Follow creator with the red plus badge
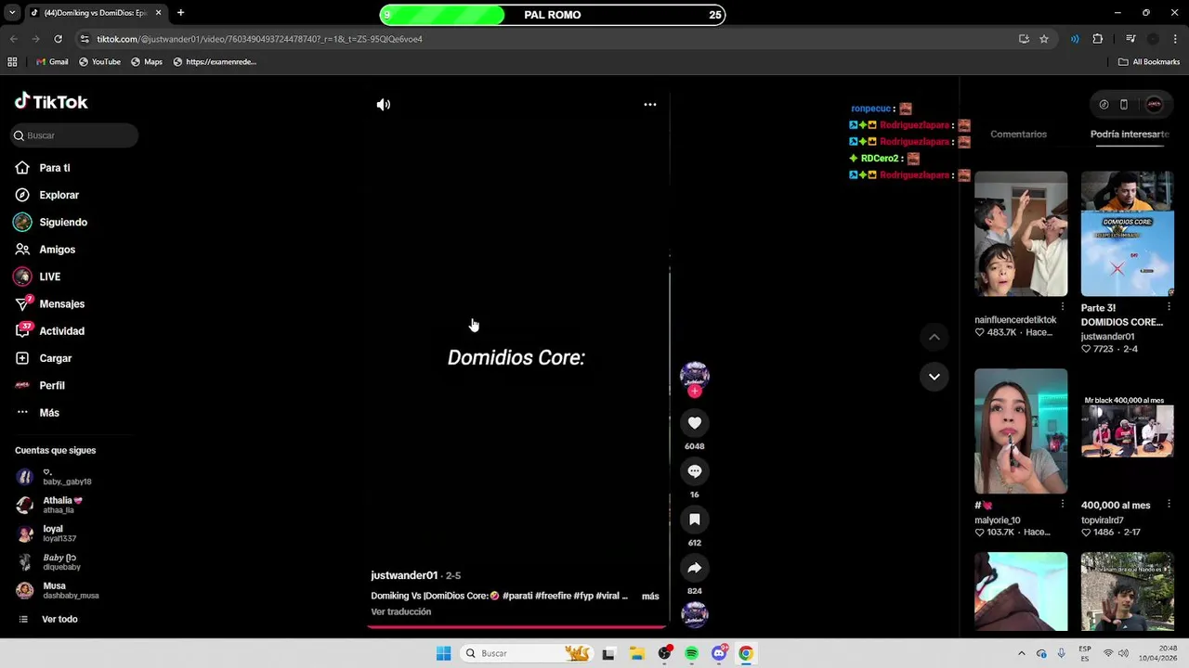1189x668 pixels. click(x=694, y=392)
